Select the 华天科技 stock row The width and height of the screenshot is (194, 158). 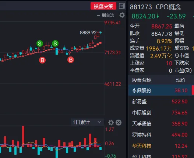[161, 146]
